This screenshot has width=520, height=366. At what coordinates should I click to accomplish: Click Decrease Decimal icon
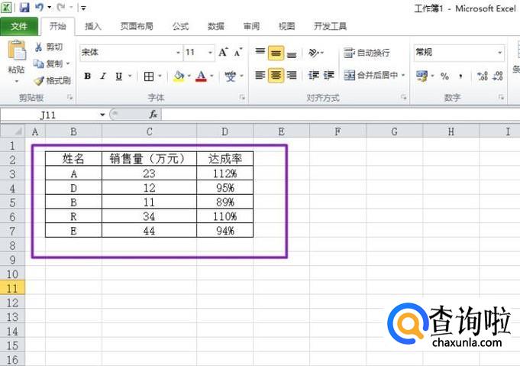pos(498,76)
